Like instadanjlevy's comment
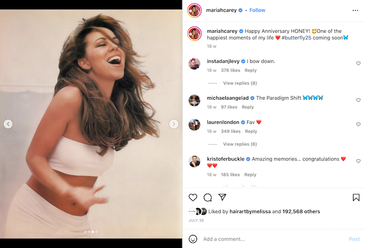 pyautogui.click(x=358, y=64)
